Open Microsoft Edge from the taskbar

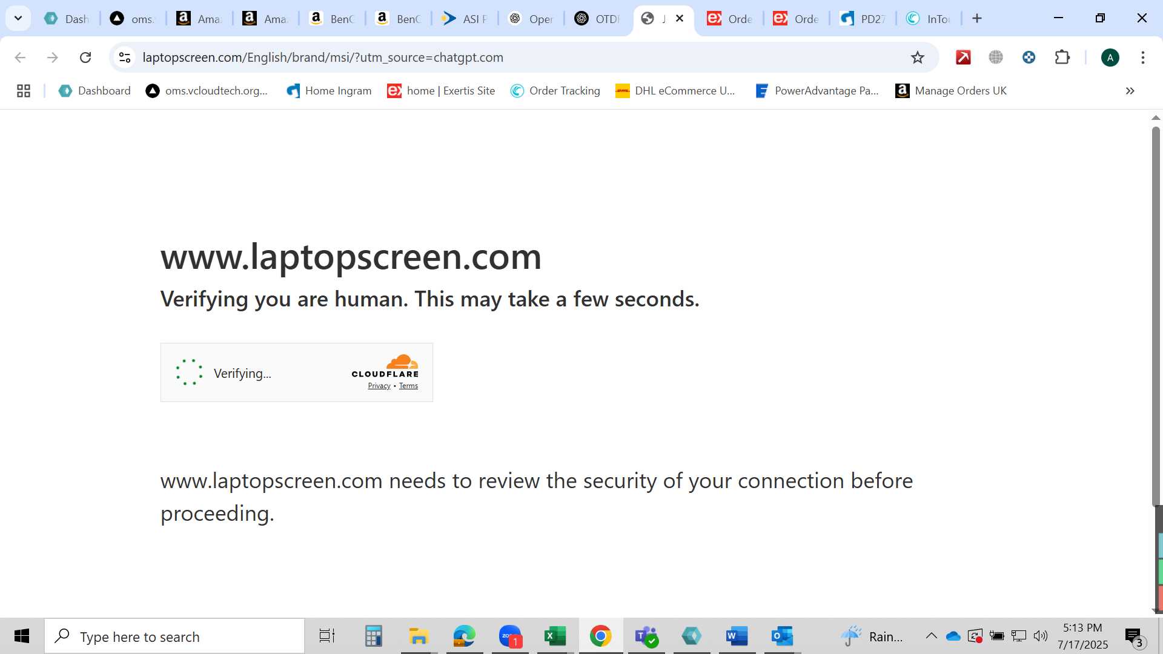point(465,636)
